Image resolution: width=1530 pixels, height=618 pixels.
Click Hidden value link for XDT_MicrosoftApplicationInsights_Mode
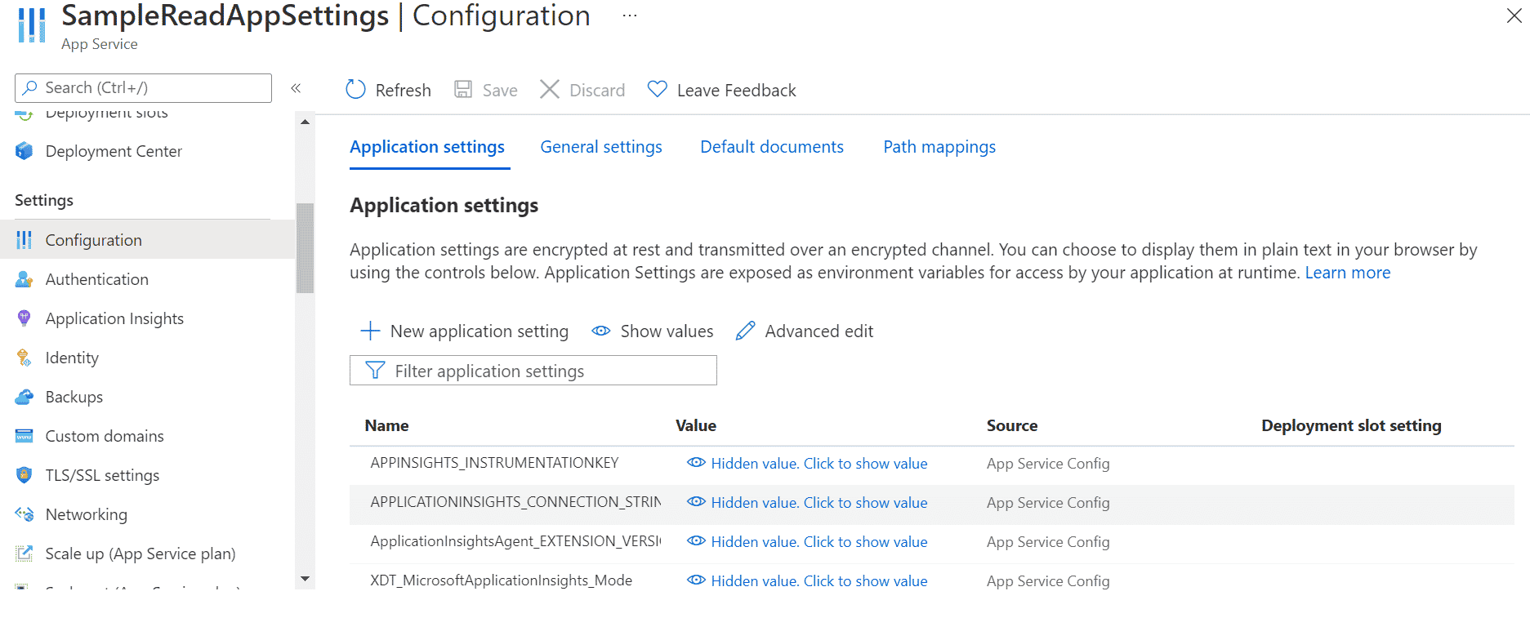819,580
